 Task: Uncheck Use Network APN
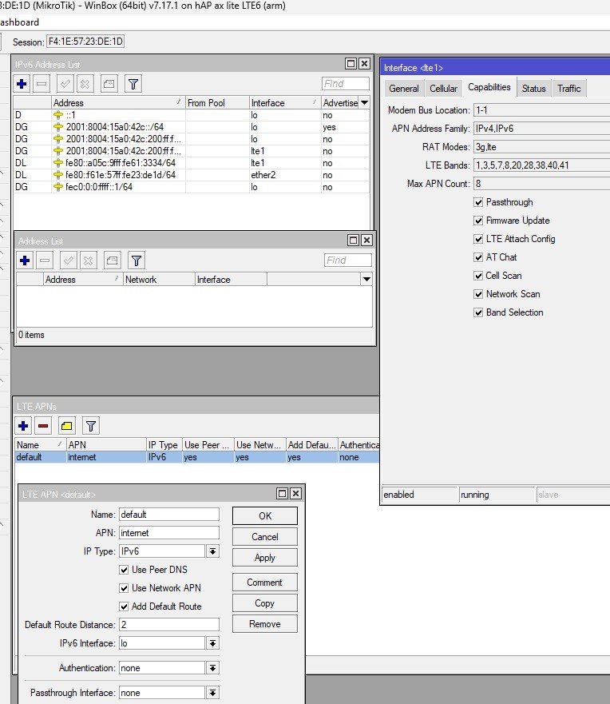coord(125,588)
